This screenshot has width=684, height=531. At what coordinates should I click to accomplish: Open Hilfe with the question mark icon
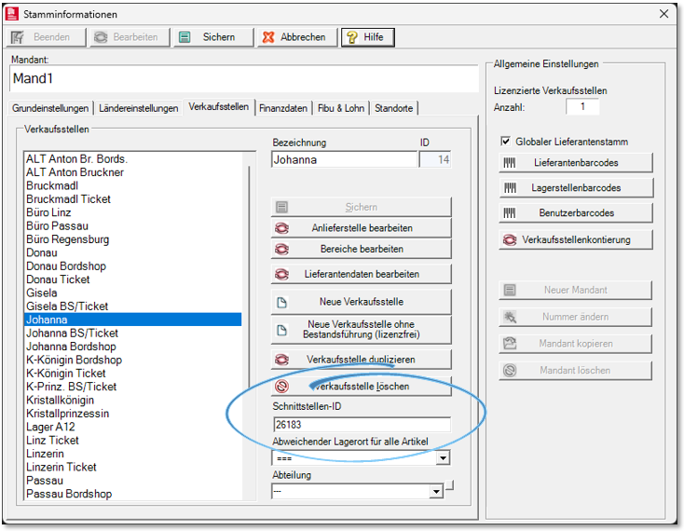[351, 37]
